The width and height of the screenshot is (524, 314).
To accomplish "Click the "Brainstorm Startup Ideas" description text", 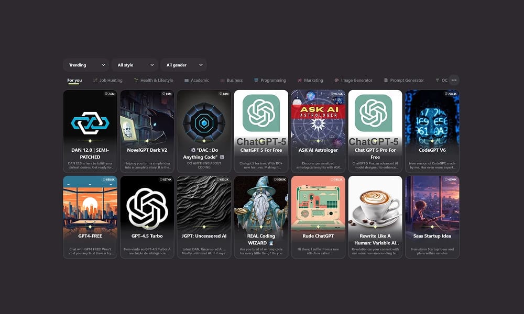I will pyautogui.click(x=432, y=251).
